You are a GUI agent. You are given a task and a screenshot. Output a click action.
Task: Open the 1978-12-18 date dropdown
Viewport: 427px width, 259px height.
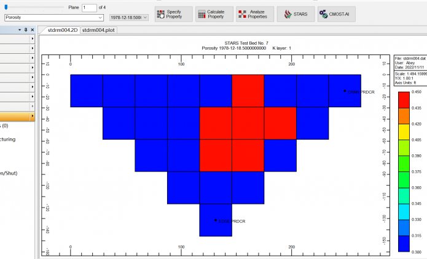[145, 18]
